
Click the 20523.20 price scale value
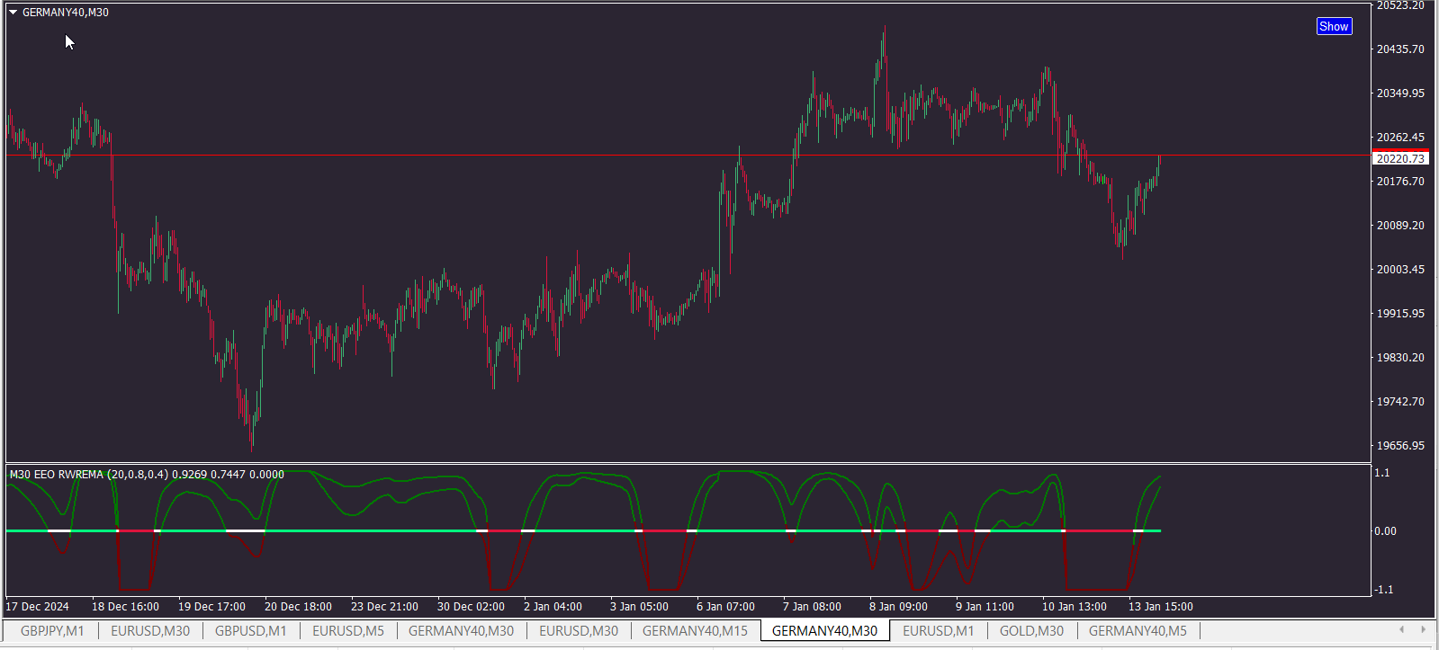click(1400, 5)
